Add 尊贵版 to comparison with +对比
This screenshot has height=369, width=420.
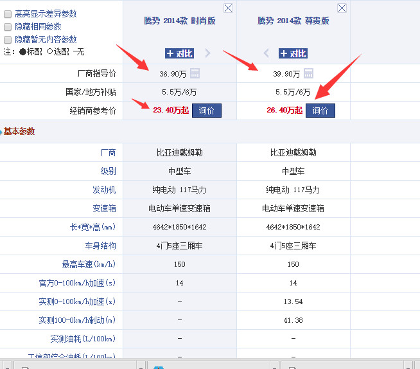(293, 53)
